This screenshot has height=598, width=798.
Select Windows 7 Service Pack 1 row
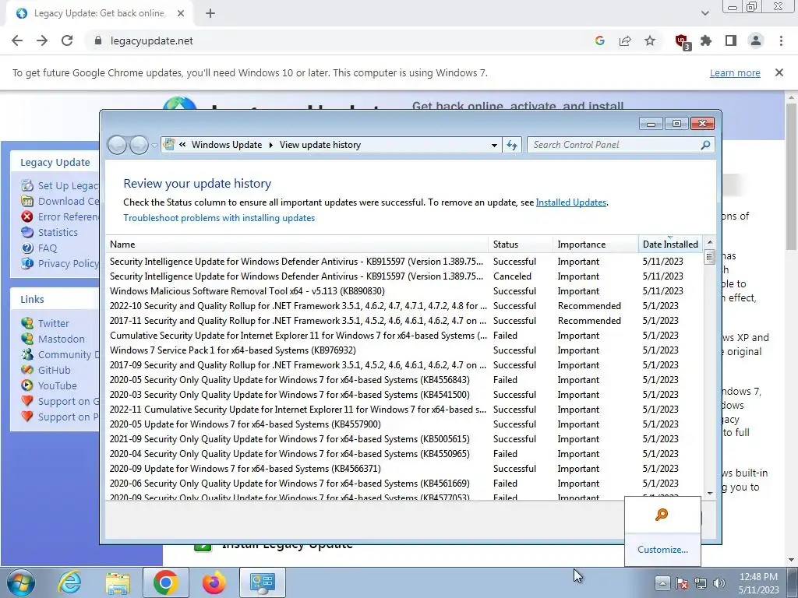404,350
